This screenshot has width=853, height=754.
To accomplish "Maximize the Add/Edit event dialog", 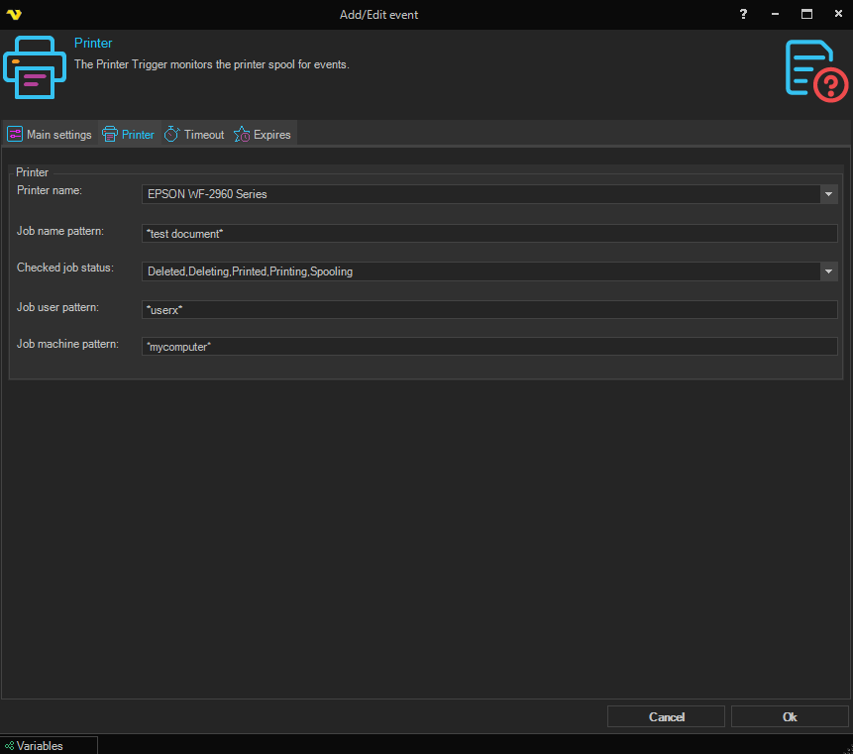I will (x=806, y=15).
